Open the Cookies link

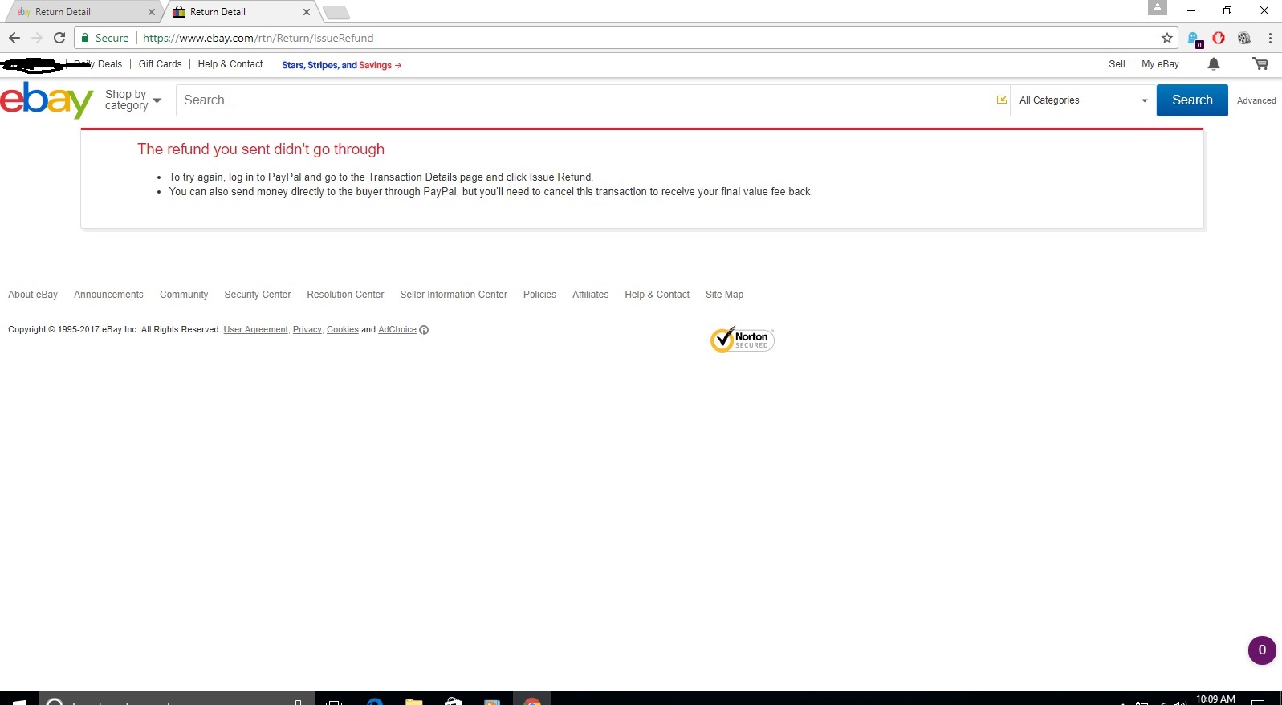[342, 330]
